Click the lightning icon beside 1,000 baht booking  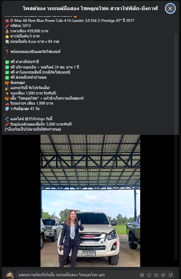tap(7, 93)
